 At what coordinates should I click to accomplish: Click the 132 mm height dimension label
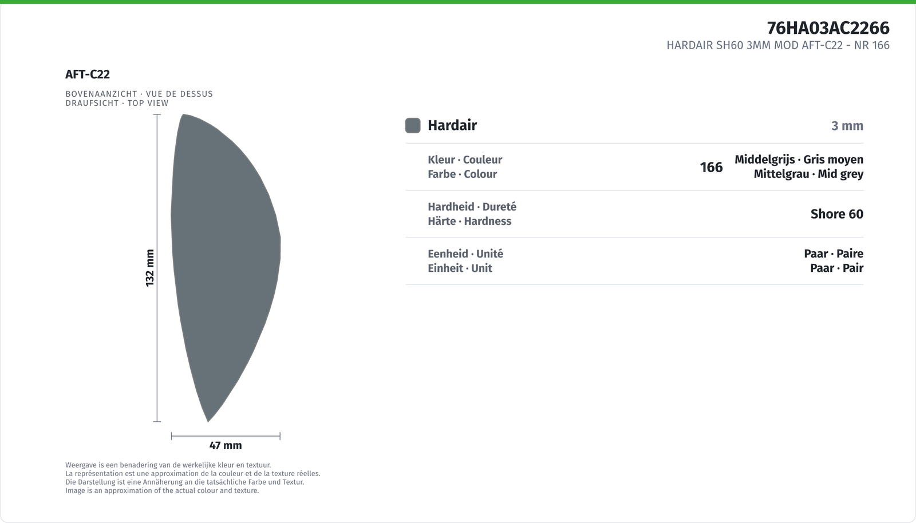(150, 268)
